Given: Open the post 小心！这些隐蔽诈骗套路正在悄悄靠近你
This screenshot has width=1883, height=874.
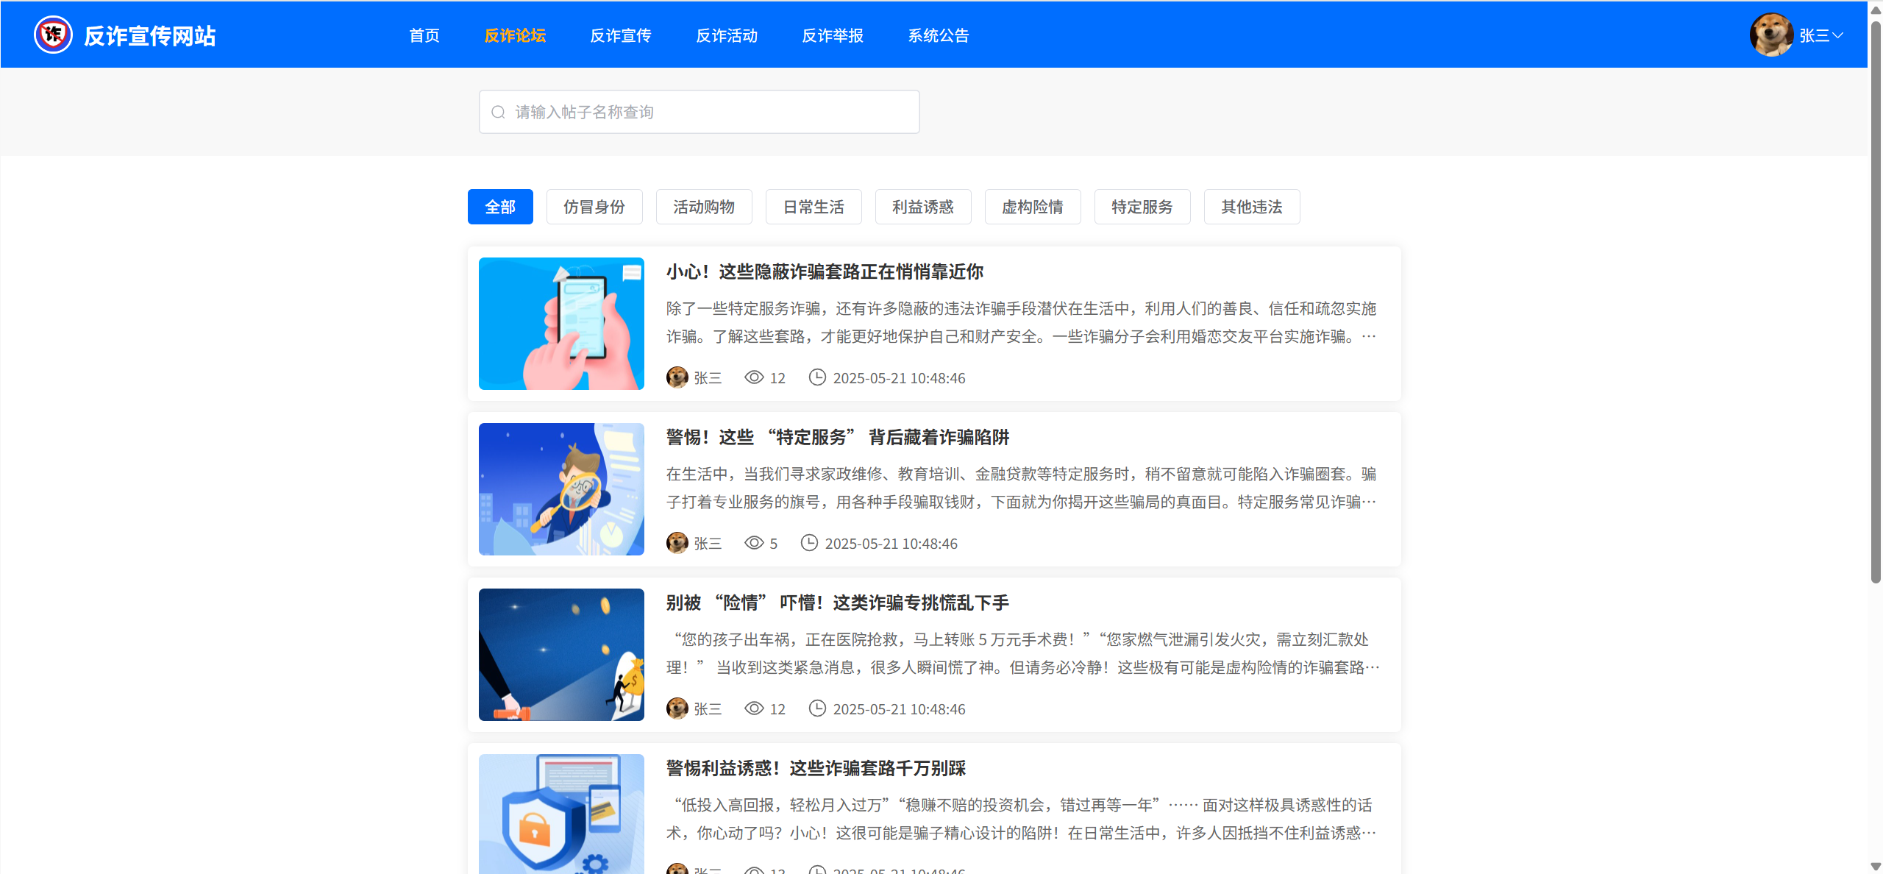Looking at the screenshot, I should tap(825, 271).
